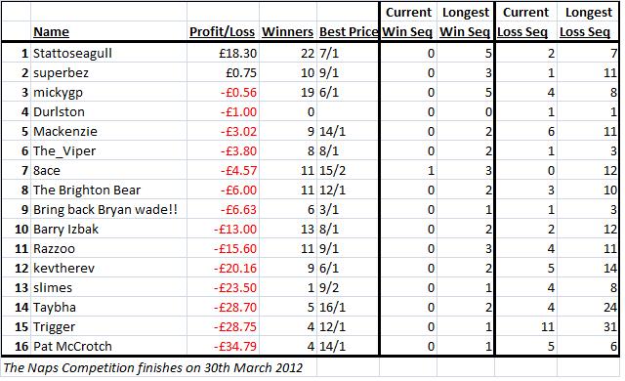The height and width of the screenshot is (381, 625).
Task: Click the Longest Loss Seq header
Action: click(x=586, y=21)
